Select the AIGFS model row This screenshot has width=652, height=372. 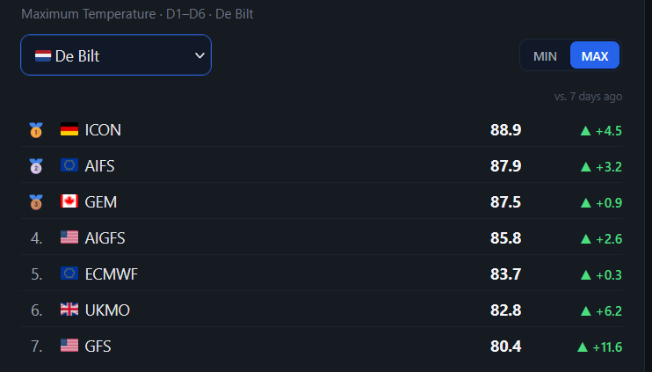[322, 238]
